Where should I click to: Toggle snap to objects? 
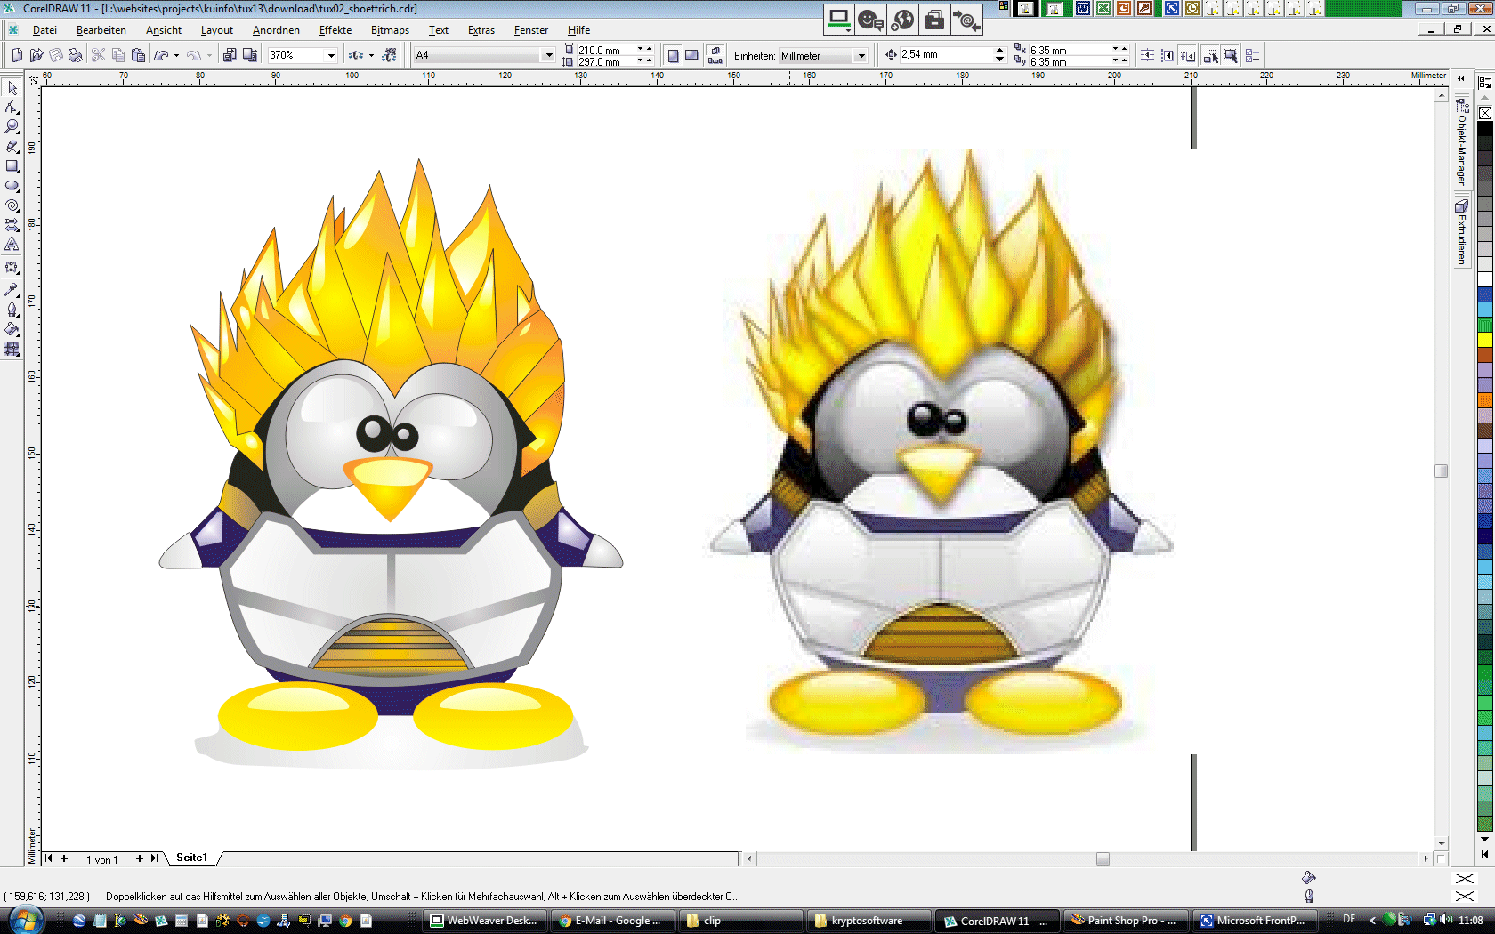(x=1188, y=55)
